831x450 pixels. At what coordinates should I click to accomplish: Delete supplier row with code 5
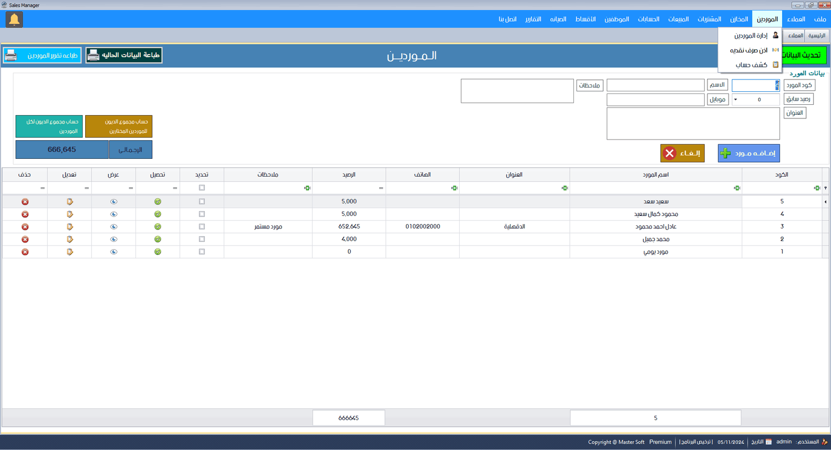(25, 202)
